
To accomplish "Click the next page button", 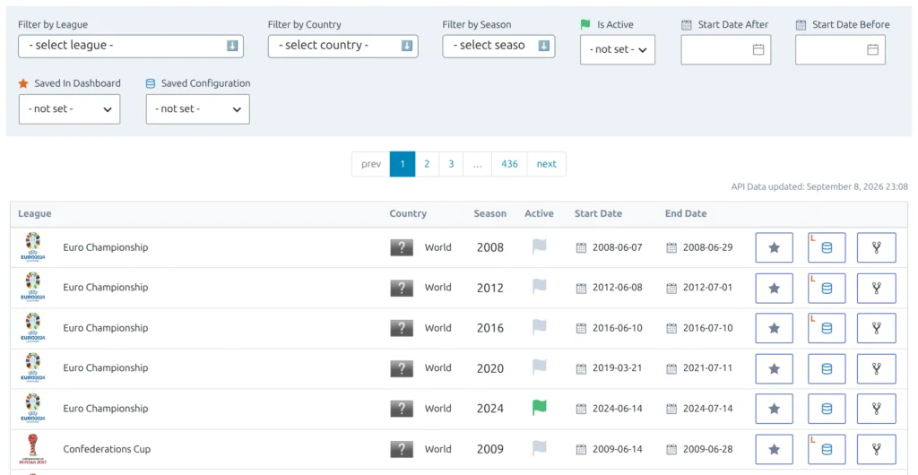I will pos(546,164).
